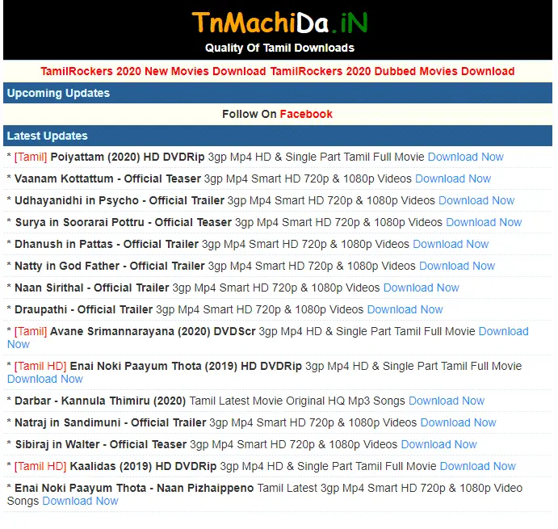Select the Darbar - Kannula Thimiru (2020) title

(100, 401)
